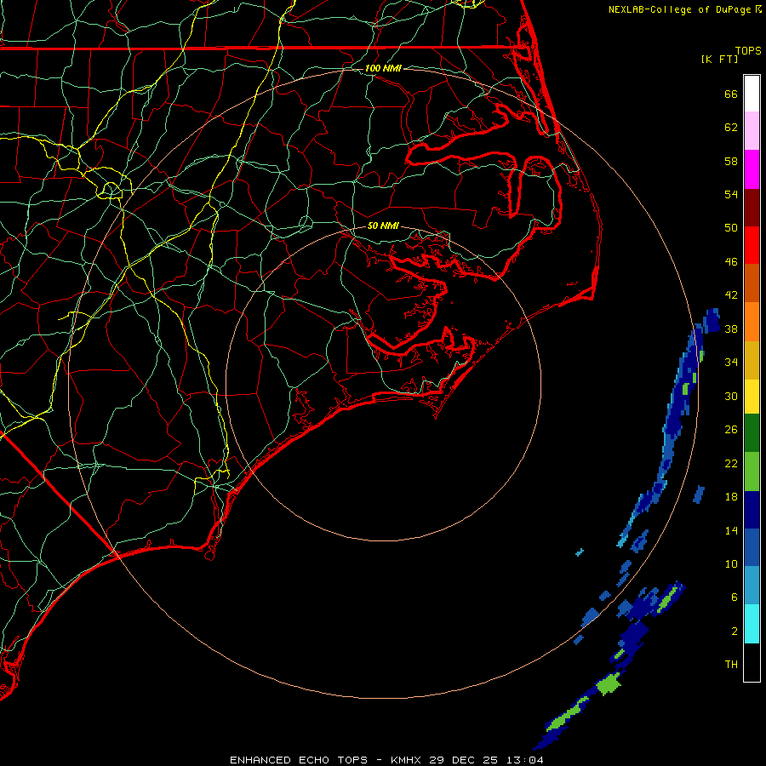Click the TOPS legend title
Image resolution: width=766 pixels, height=766 pixels.
coord(748,50)
